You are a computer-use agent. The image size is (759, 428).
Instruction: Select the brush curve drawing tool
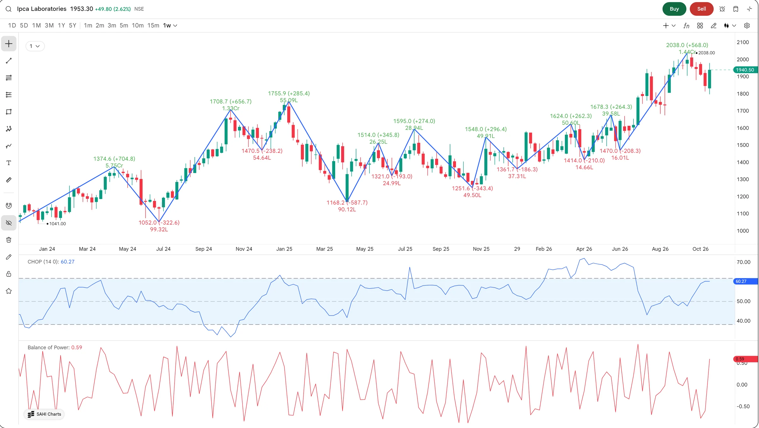point(9,146)
